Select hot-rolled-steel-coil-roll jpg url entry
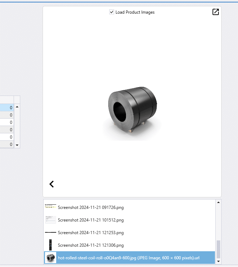 [129, 258]
